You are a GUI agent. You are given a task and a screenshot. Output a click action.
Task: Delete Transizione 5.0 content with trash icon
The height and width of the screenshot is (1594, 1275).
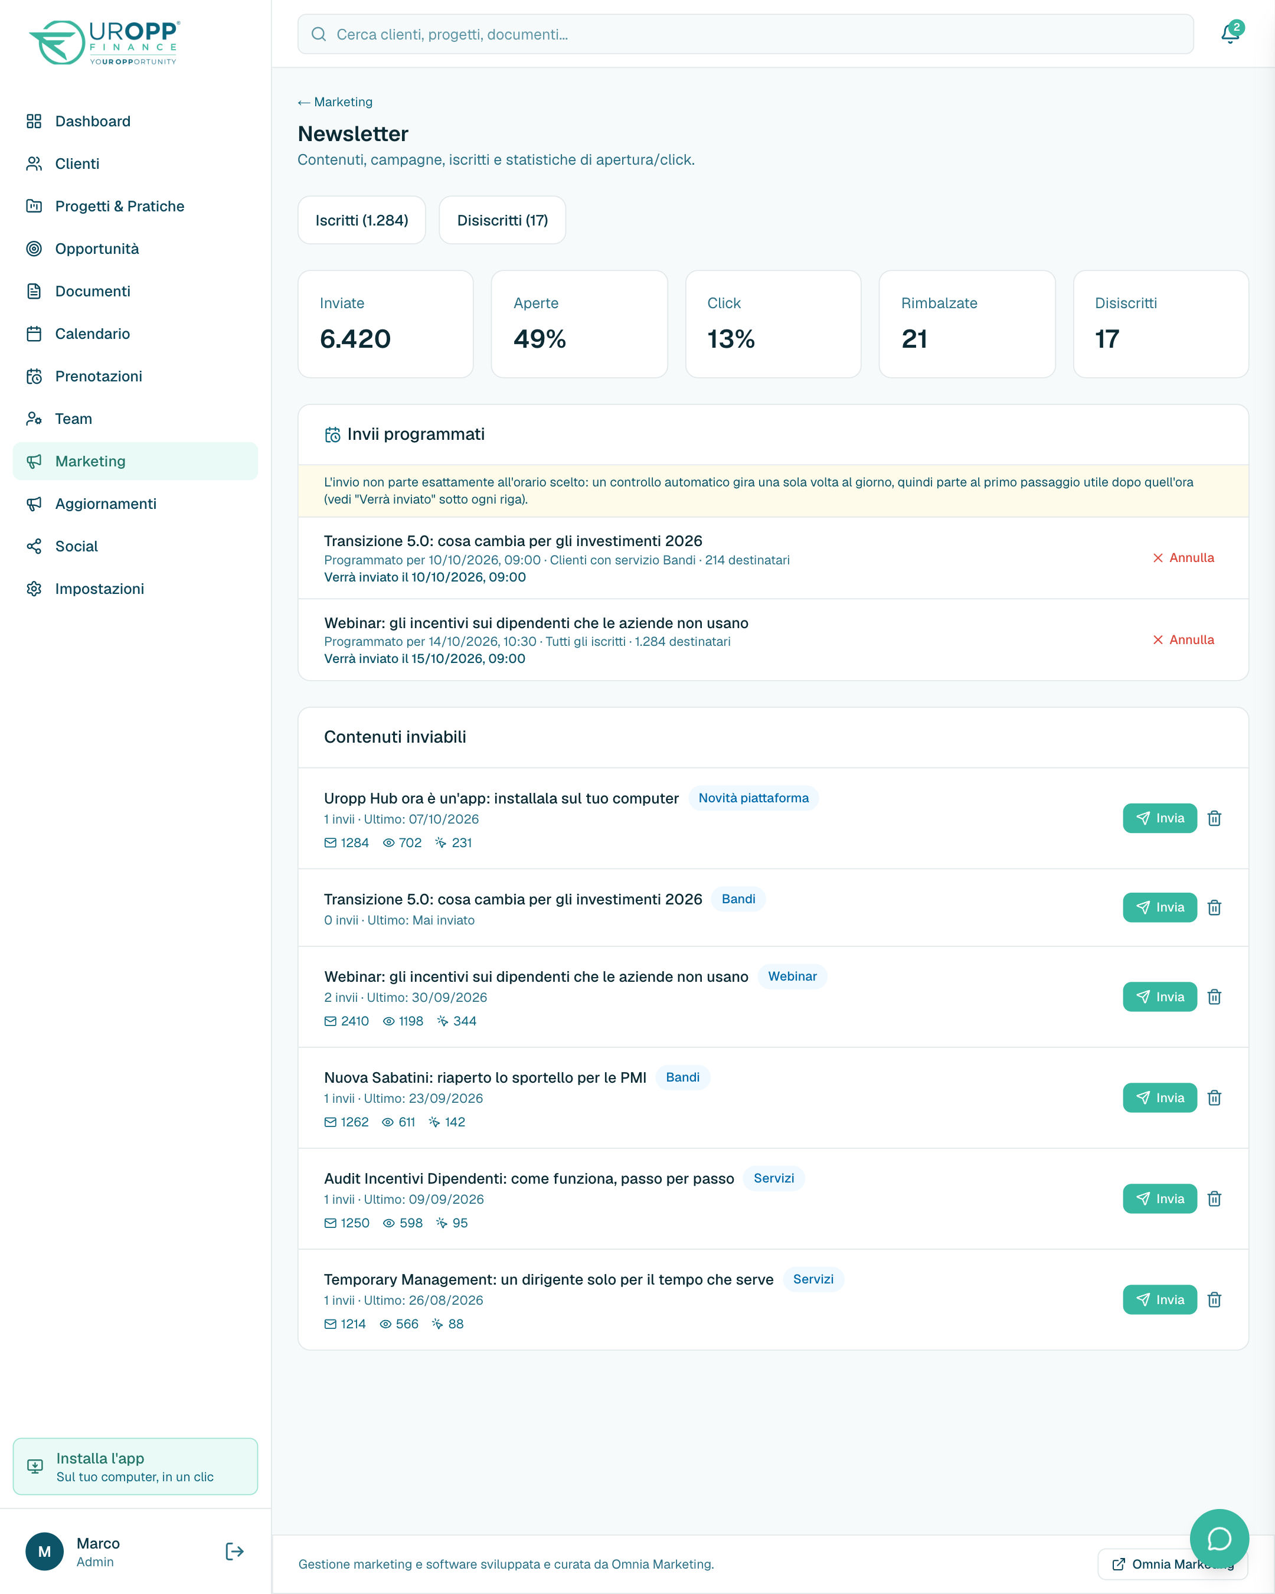click(1214, 908)
